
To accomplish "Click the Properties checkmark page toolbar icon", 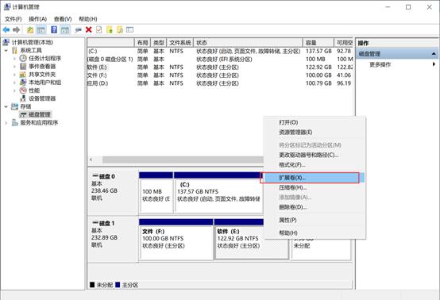I will [98, 29].
